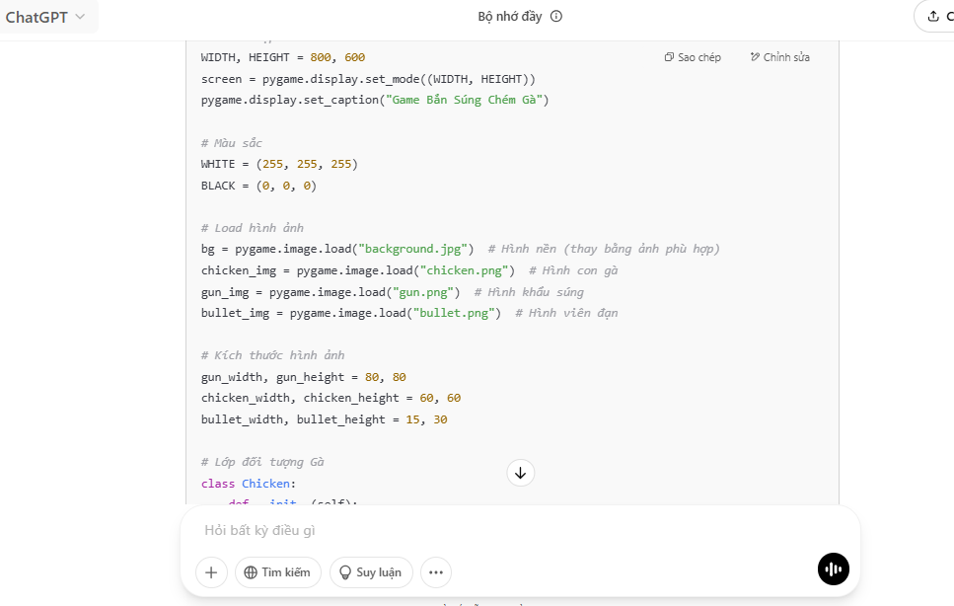954x606 pixels.
Task: Toggle the Tìm kiếm web search option
Action: coord(277,571)
